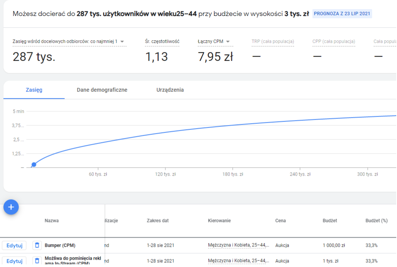397x267 pixels.
Task: Delete the Bumper (CPM) row via trash icon
Action: (x=37, y=245)
